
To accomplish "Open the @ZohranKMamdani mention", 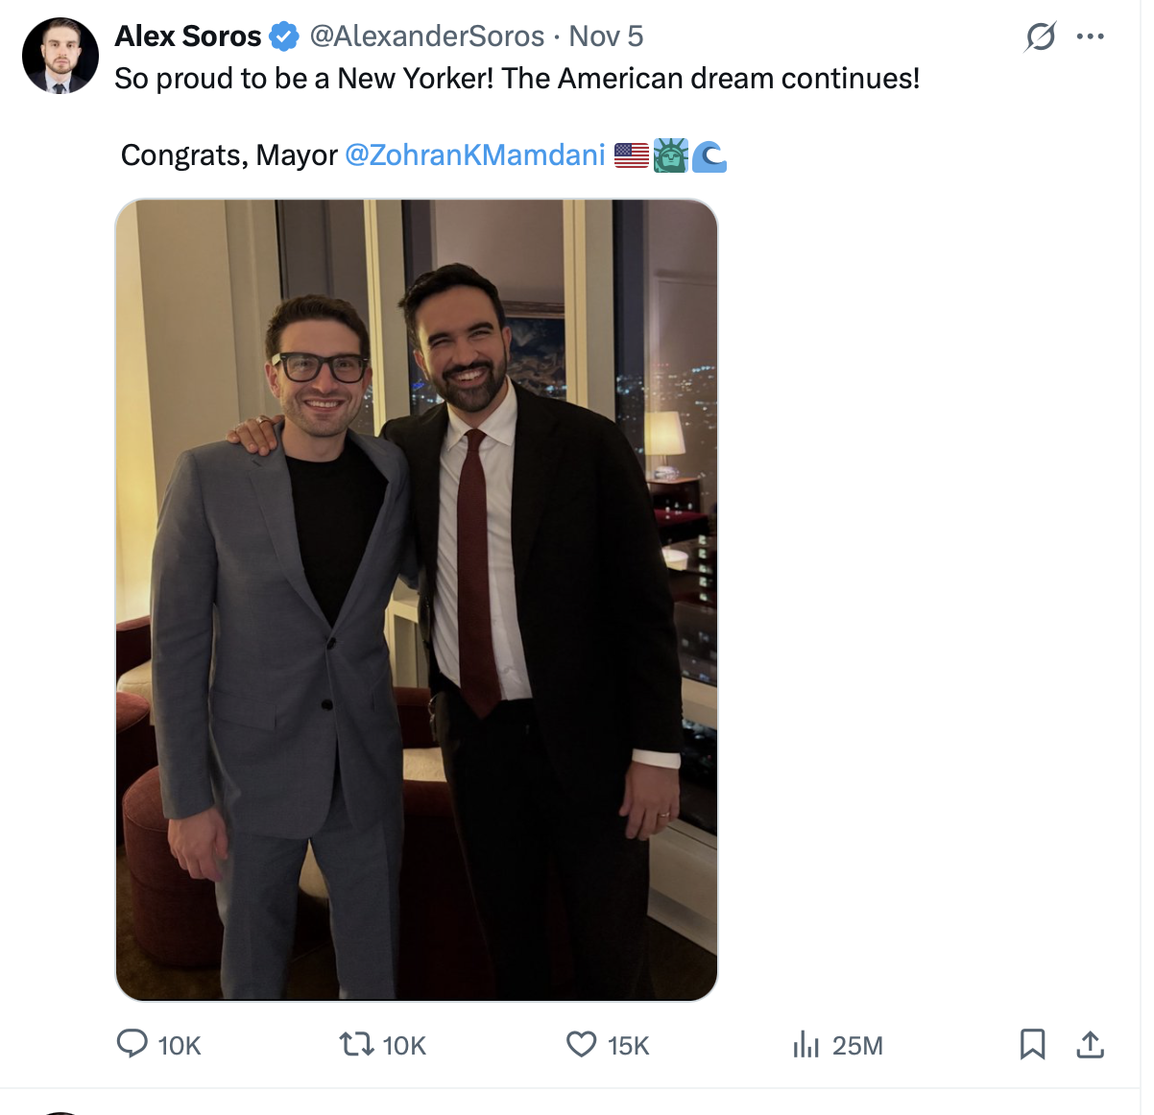I will [474, 154].
